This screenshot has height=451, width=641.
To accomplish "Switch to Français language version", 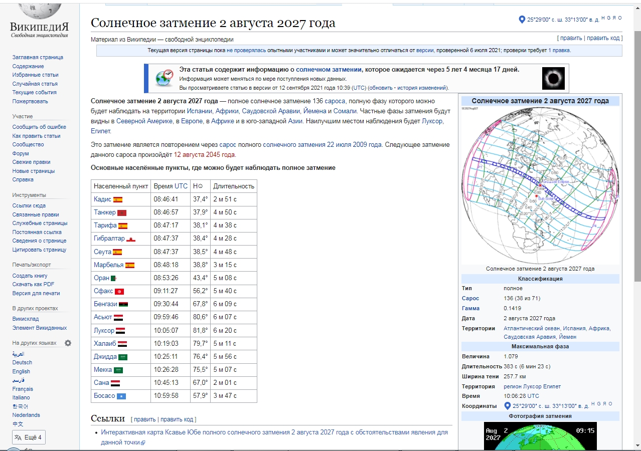I will pos(23,389).
